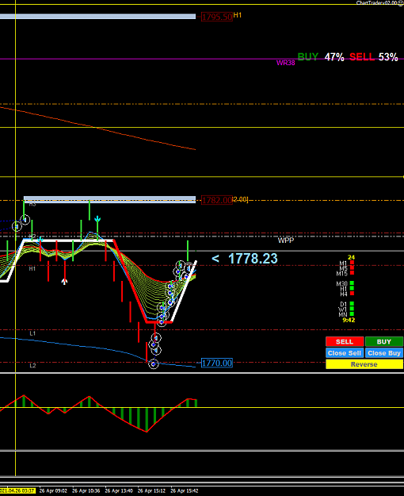Viewport: 404px width, 496px height.
Task: Select the MN green trend indicator square
Action: (x=352, y=313)
